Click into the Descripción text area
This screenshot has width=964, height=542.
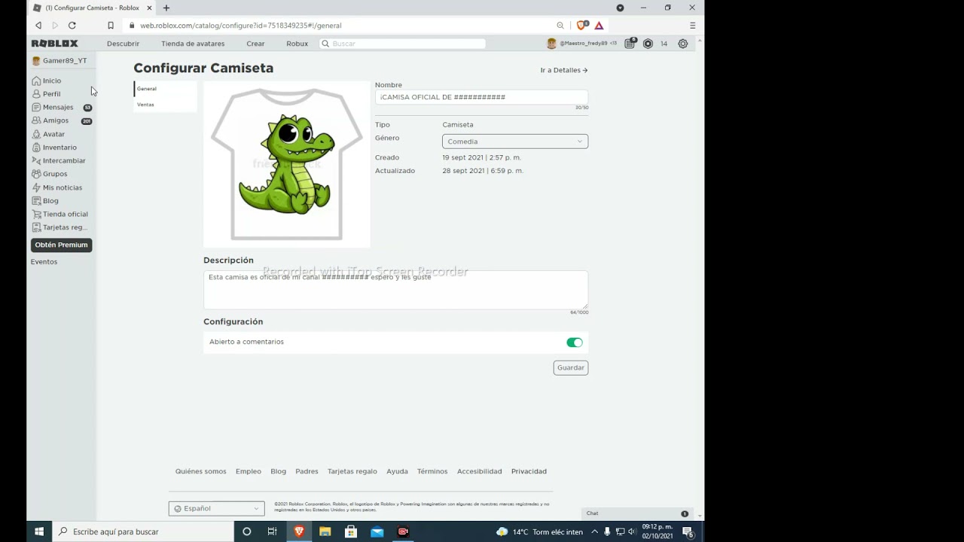click(x=395, y=290)
